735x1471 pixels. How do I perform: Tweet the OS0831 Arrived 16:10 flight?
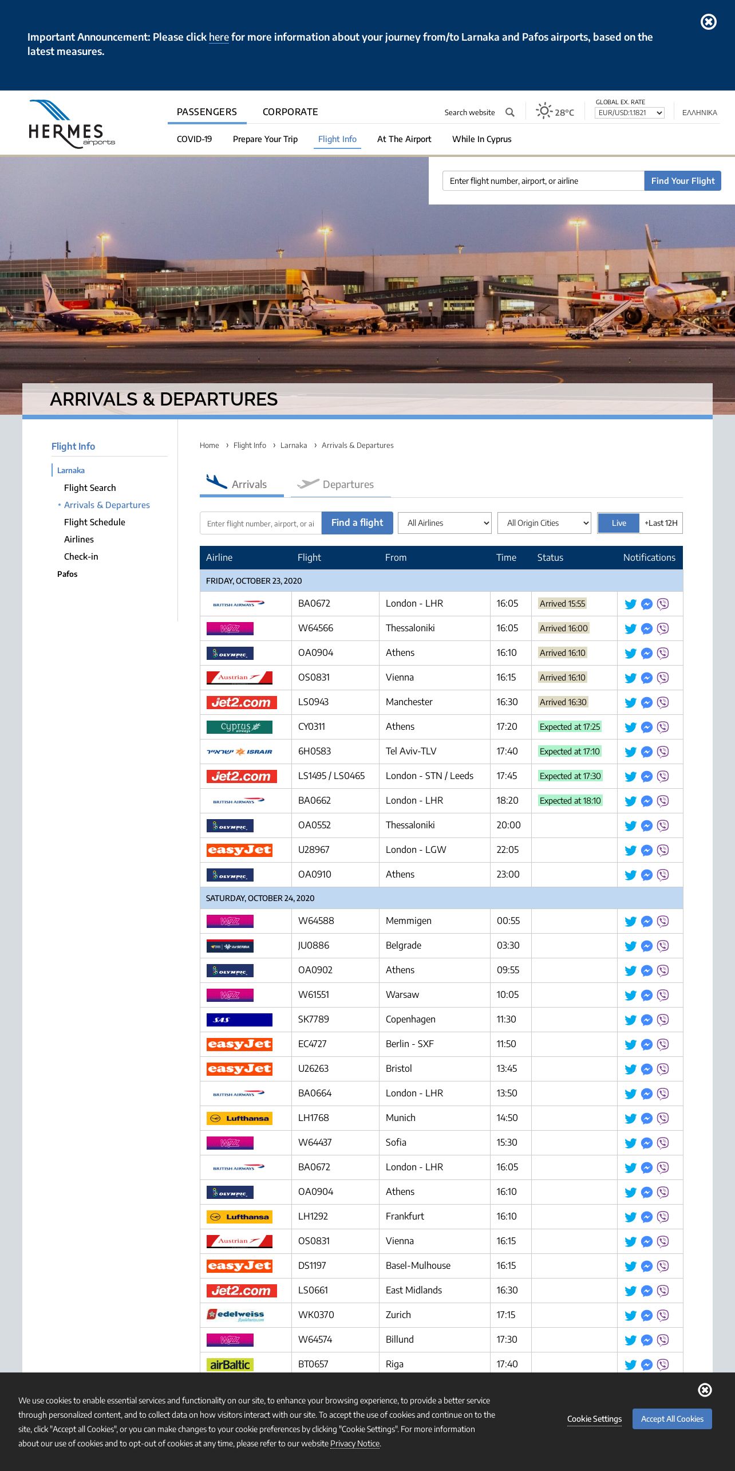point(631,678)
